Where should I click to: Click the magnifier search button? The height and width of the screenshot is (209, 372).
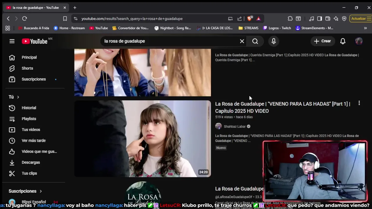(255, 41)
